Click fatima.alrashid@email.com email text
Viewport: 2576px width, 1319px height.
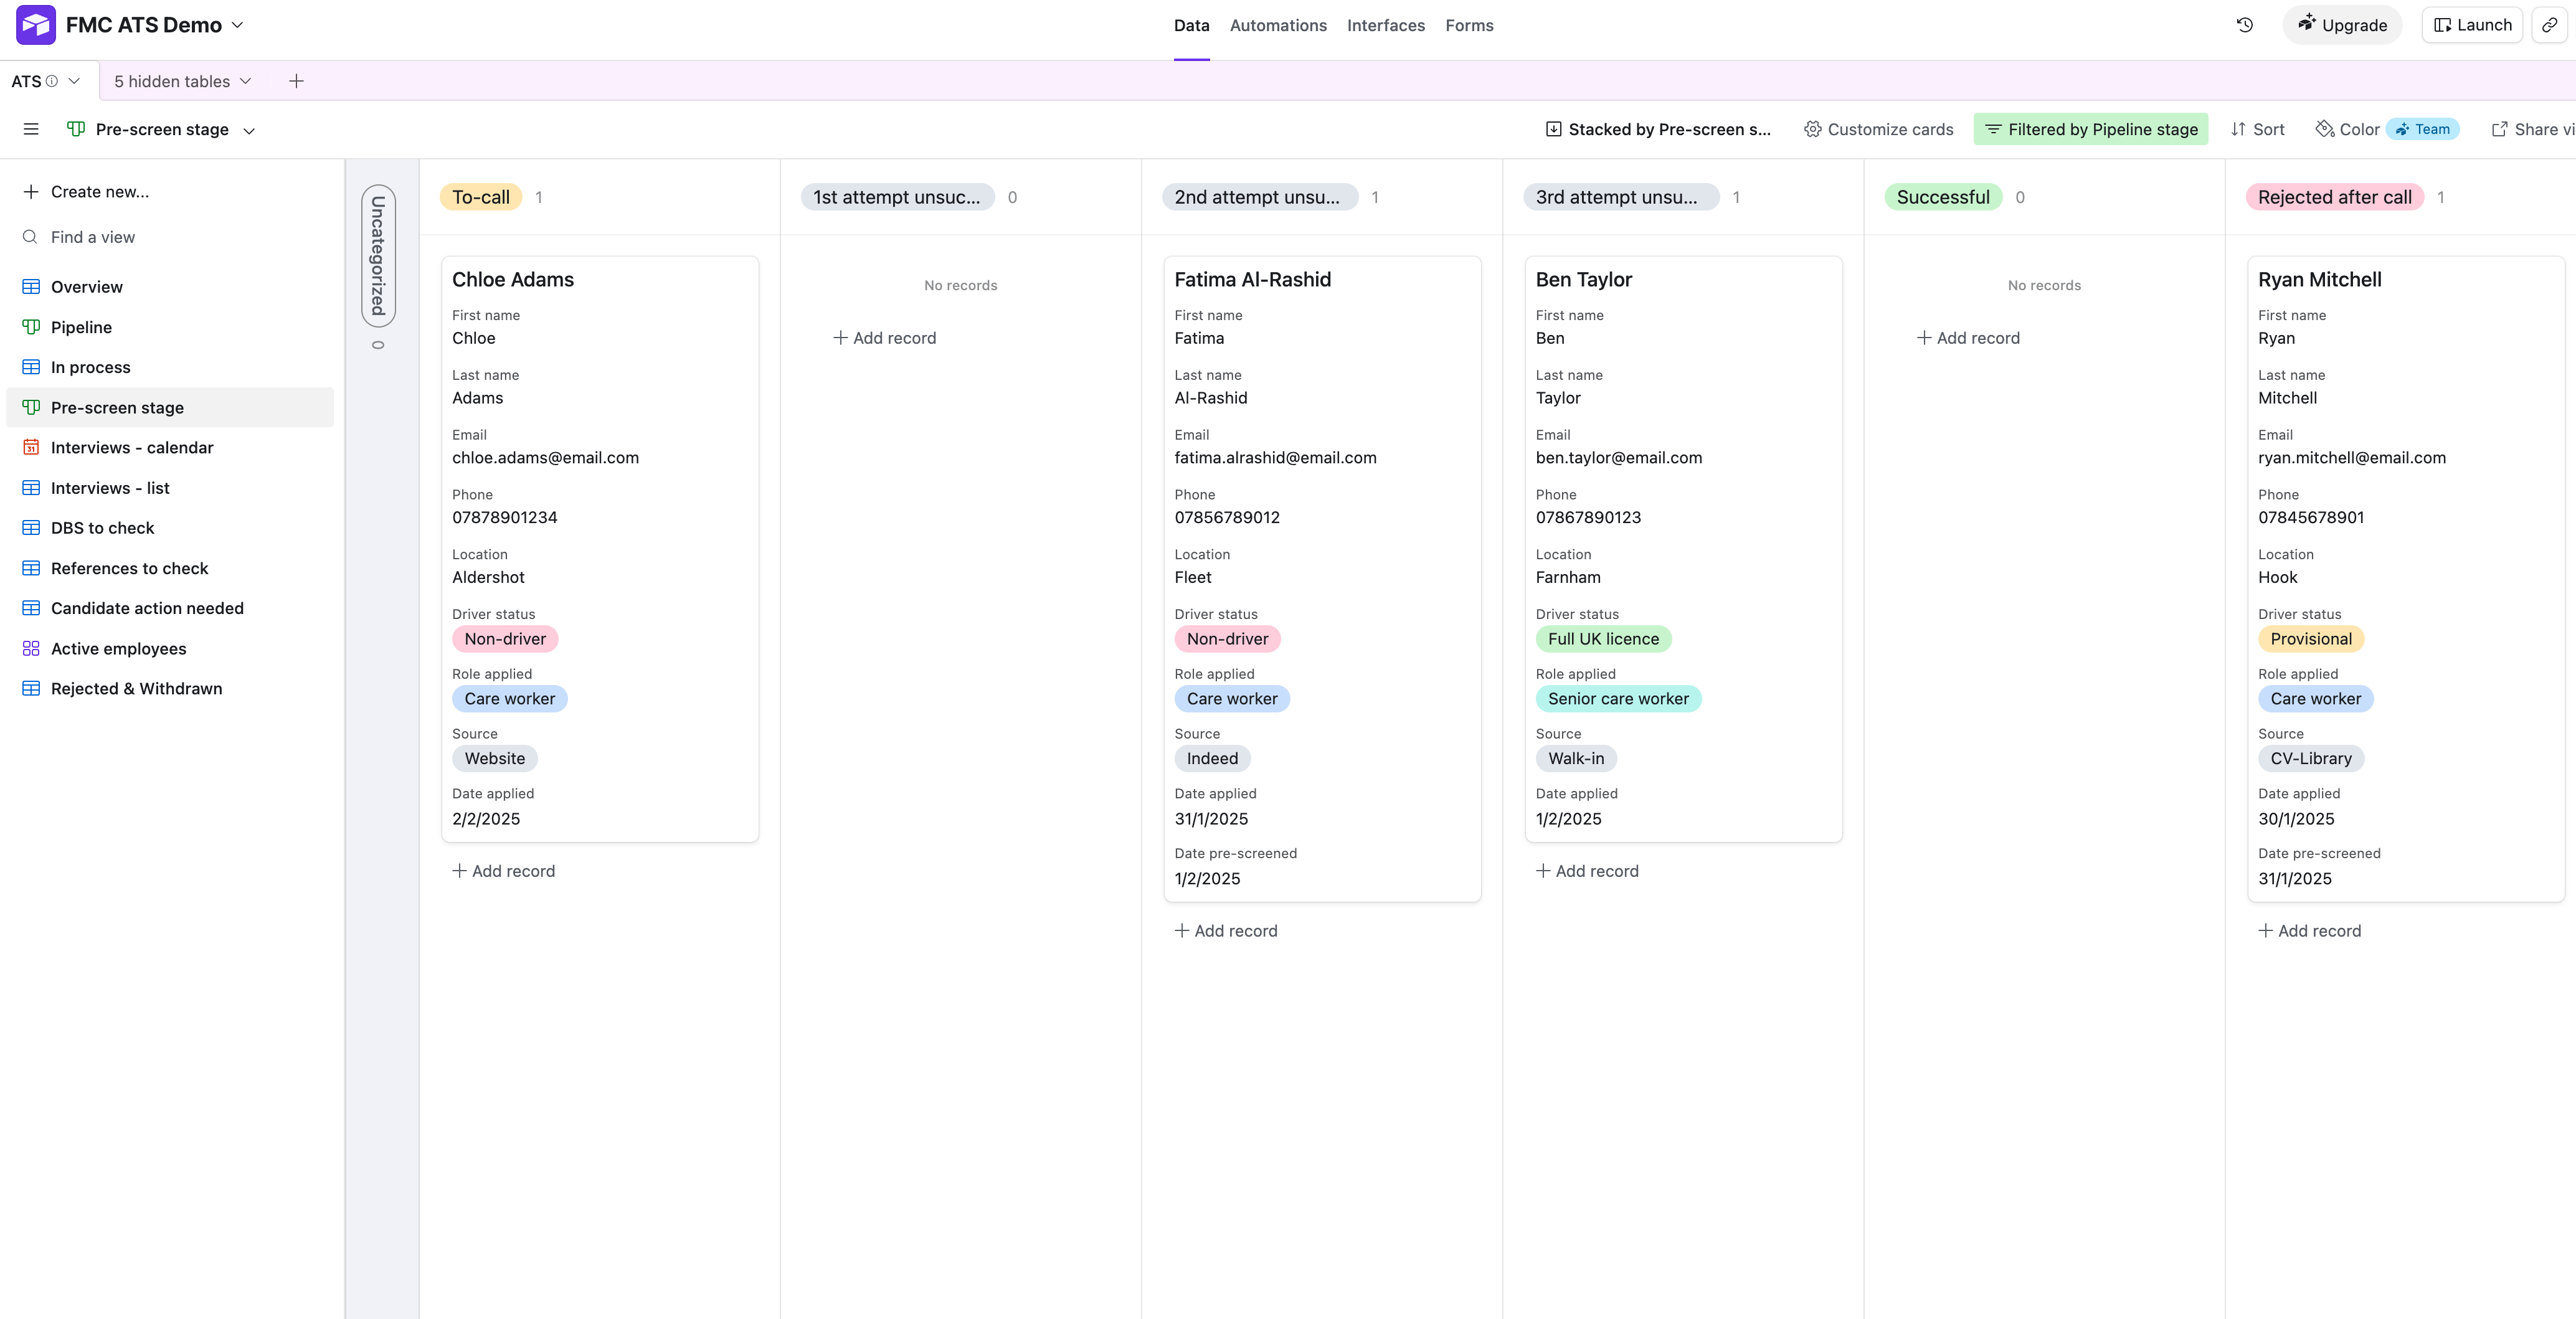(1275, 458)
